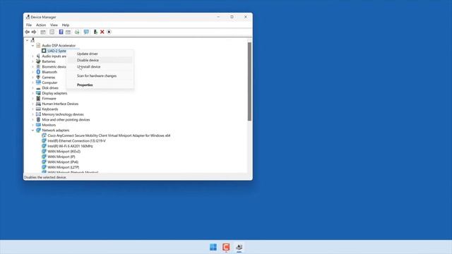Click the red C app icon on taskbar
Viewport: 452px width, 254px height.
pyautogui.click(x=226, y=247)
